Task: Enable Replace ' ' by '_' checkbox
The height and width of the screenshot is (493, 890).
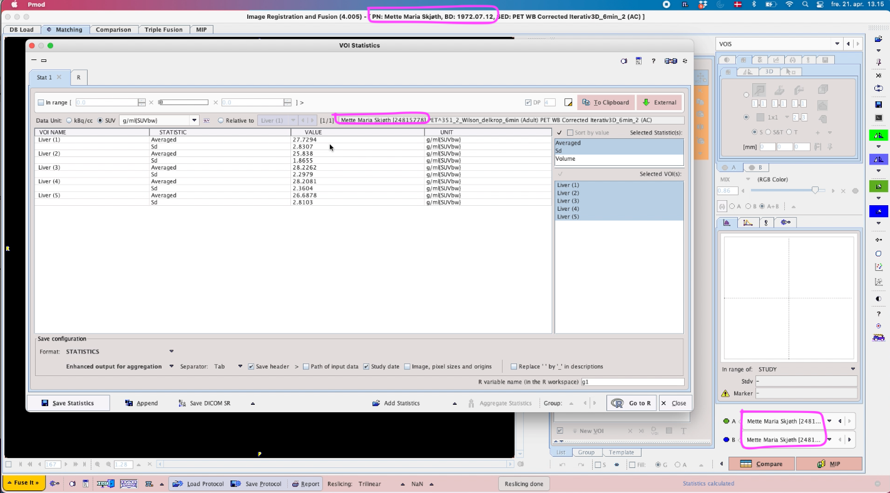Action: point(514,367)
